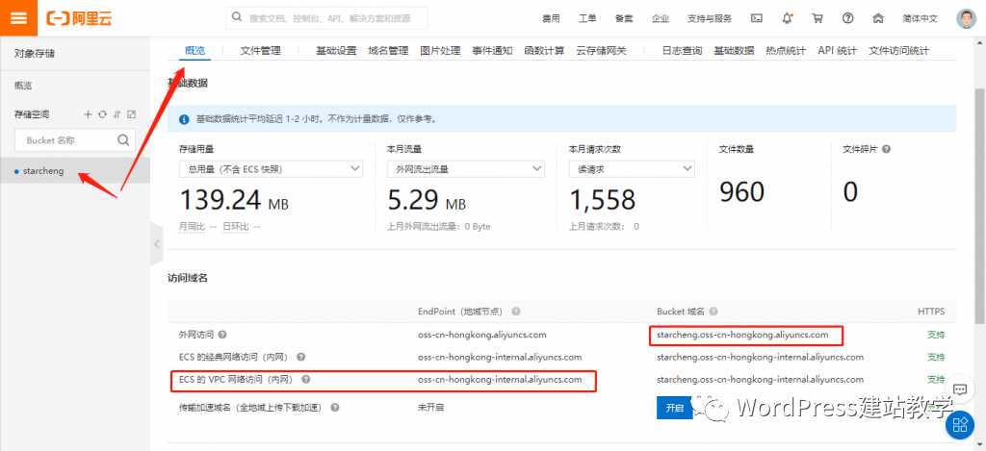Open 概览 in the left sidebar
This screenshot has height=451, width=986.
[23, 85]
